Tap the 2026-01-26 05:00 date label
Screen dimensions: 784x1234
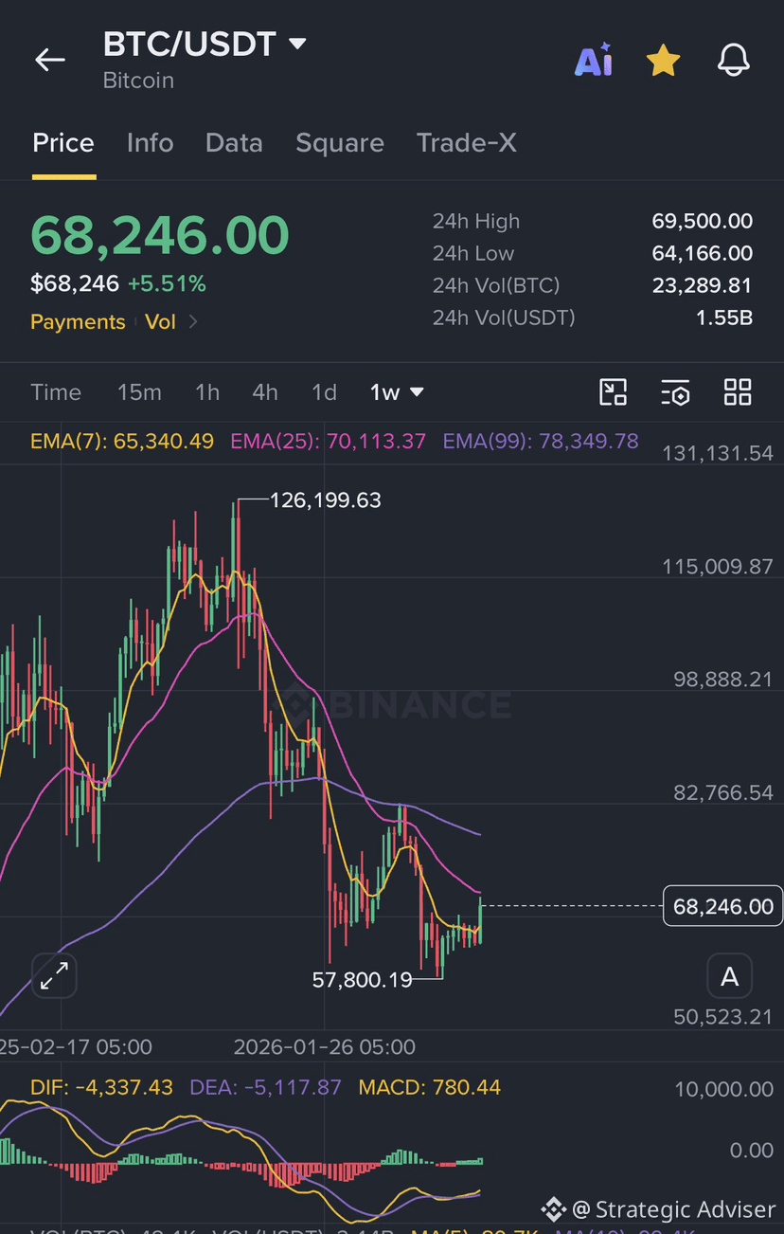click(x=325, y=1046)
